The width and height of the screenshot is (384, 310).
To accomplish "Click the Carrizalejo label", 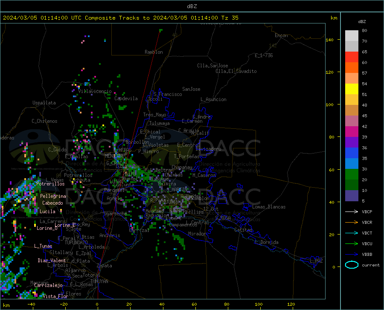I will [x=48, y=285].
